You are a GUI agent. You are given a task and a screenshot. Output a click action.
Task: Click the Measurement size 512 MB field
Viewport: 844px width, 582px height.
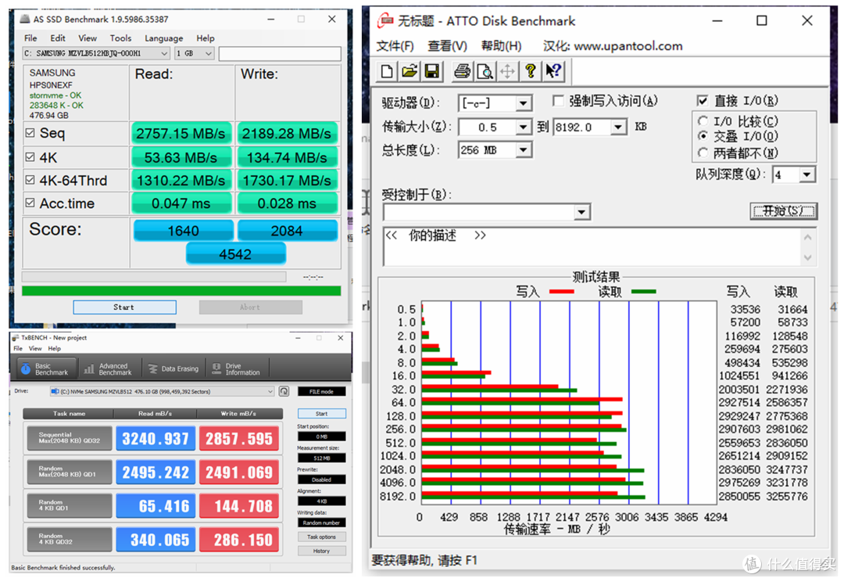pyautogui.click(x=321, y=458)
